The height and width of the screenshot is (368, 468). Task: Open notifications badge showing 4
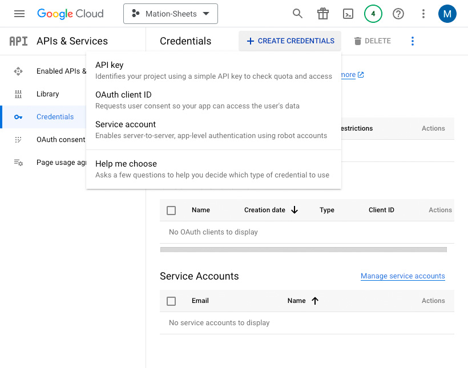[373, 14]
